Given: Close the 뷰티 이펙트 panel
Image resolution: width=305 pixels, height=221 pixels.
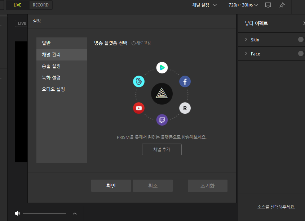Looking at the screenshot, I should click(304, 23).
